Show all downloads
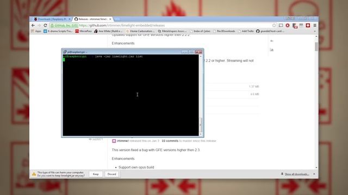The width and height of the screenshot is (348, 195). pyautogui.click(x=297, y=174)
